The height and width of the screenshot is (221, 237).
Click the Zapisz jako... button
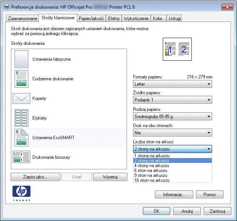pyautogui.click(x=35, y=177)
